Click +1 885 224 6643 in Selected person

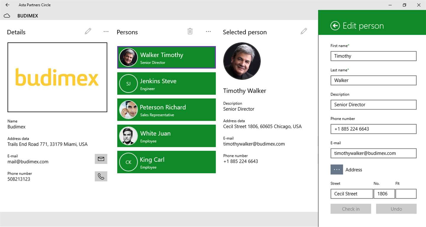pyautogui.click(x=241, y=161)
